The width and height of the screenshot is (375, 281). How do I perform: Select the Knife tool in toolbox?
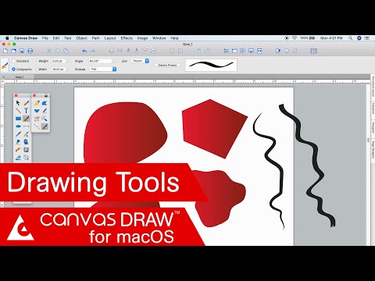(x=26, y=134)
